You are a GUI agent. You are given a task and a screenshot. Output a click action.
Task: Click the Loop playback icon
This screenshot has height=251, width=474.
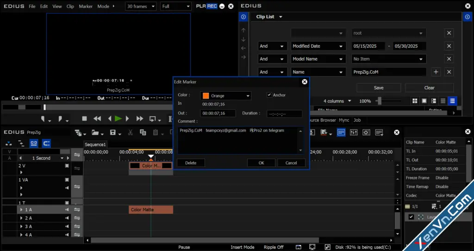click(153, 119)
